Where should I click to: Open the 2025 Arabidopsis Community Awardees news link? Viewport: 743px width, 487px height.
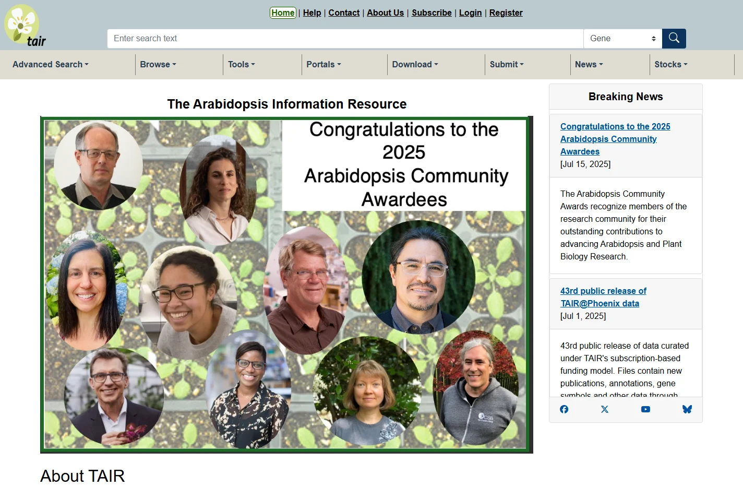615,139
